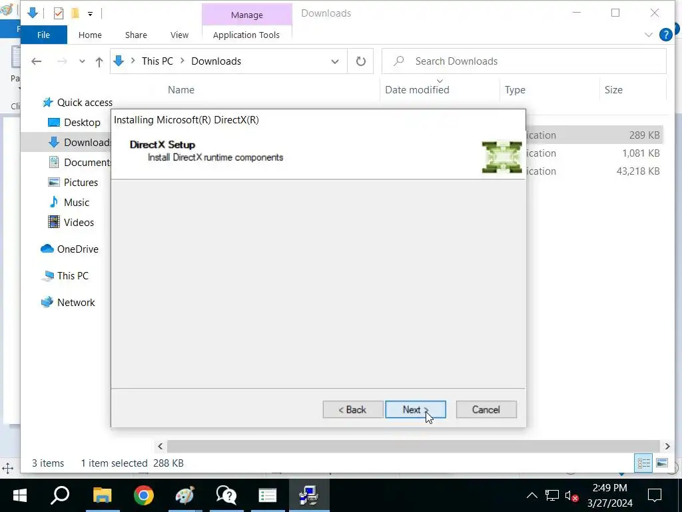This screenshot has height=512, width=682.
Task: Switch to the Home ribbon tab
Action: pos(90,35)
